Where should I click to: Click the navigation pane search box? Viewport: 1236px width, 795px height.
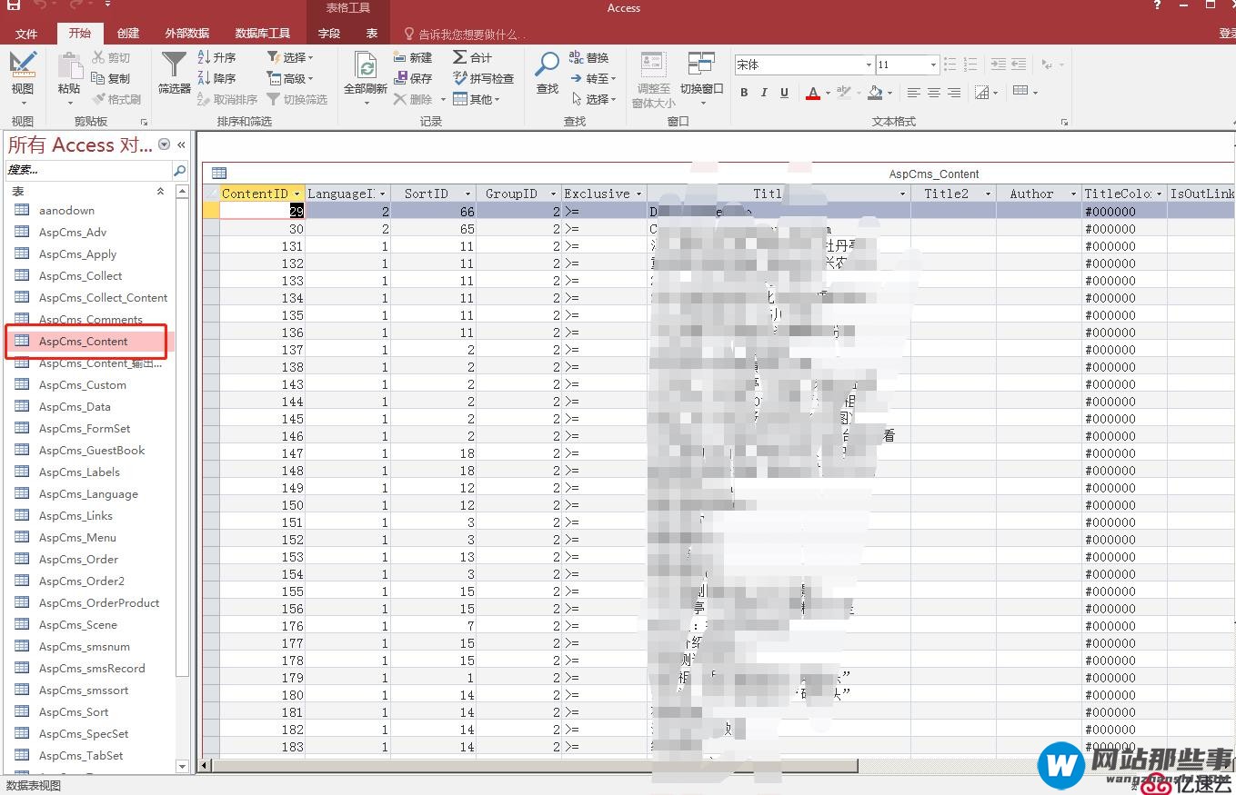89,170
